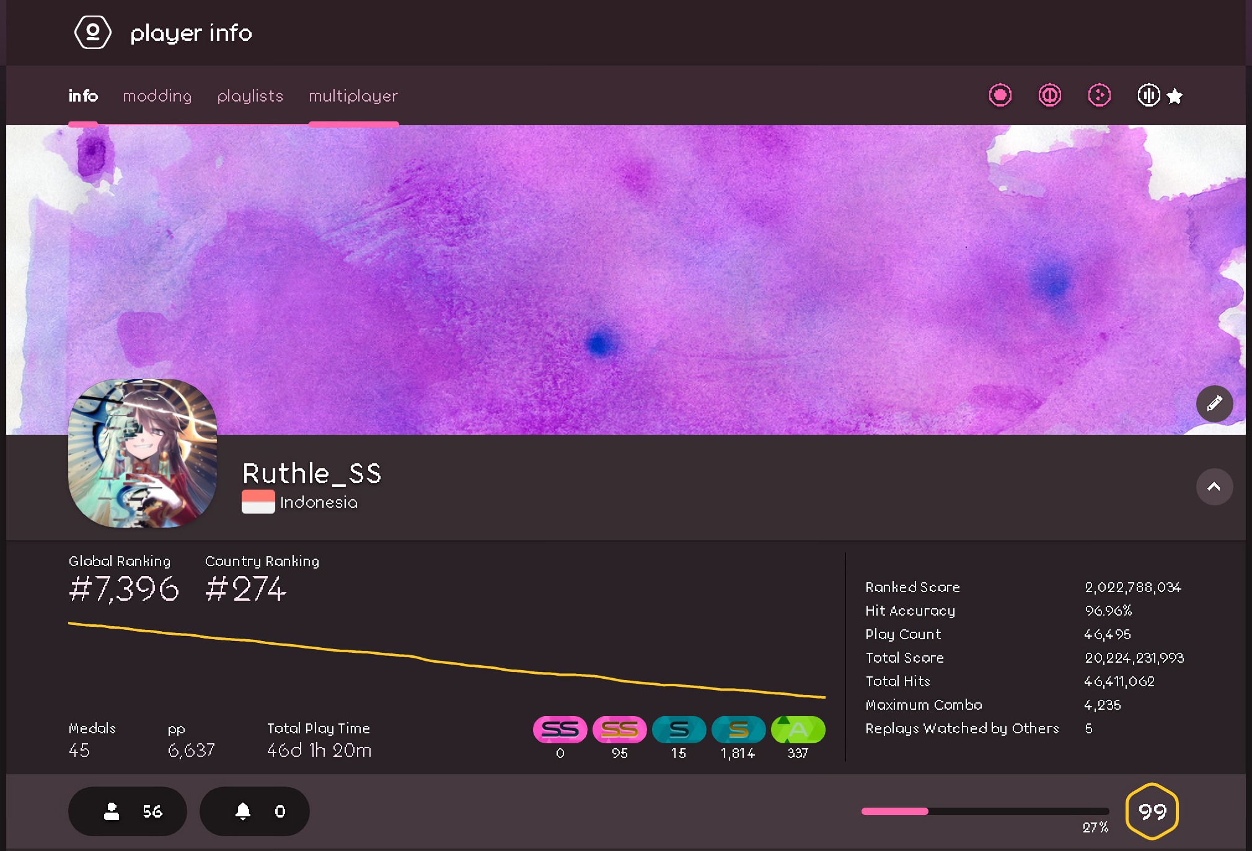Click the player info header icon
This screenshot has width=1252, height=851.
click(x=93, y=32)
